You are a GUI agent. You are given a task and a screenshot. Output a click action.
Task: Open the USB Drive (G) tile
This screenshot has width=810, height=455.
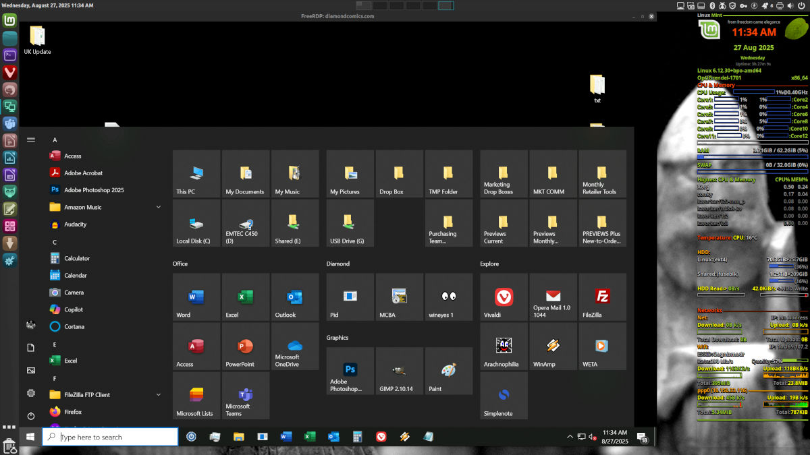click(350, 223)
